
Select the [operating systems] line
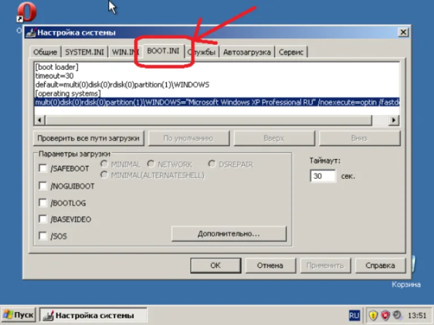pos(68,94)
